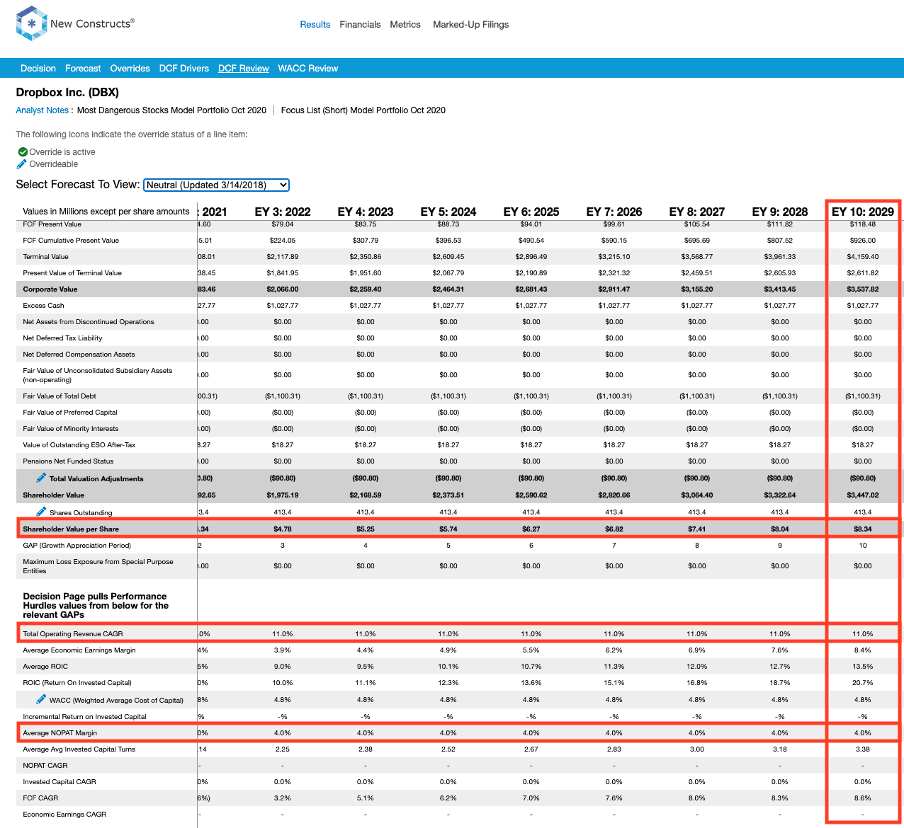Open the Metrics menu

click(x=405, y=24)
